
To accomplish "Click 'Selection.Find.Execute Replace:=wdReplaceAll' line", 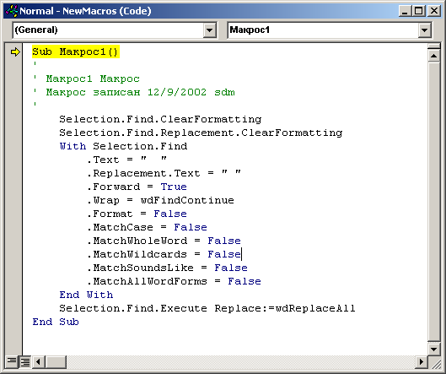I will tap(207, 308).
